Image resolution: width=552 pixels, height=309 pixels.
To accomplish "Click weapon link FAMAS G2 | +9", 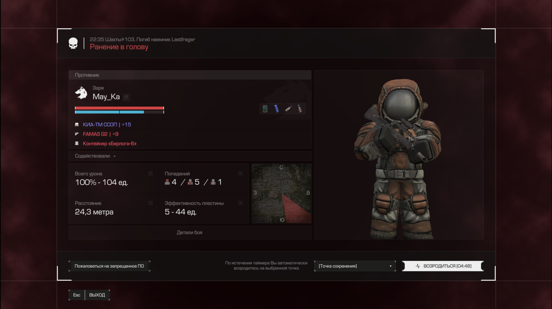I will [x=101, y=134].
